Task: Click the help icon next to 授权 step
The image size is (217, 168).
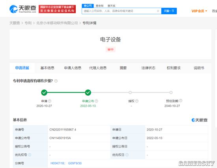Action: 137,101
